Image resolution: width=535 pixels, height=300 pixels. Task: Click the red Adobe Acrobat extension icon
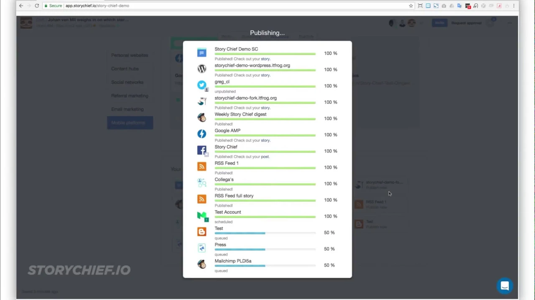(x=499, y=6)
